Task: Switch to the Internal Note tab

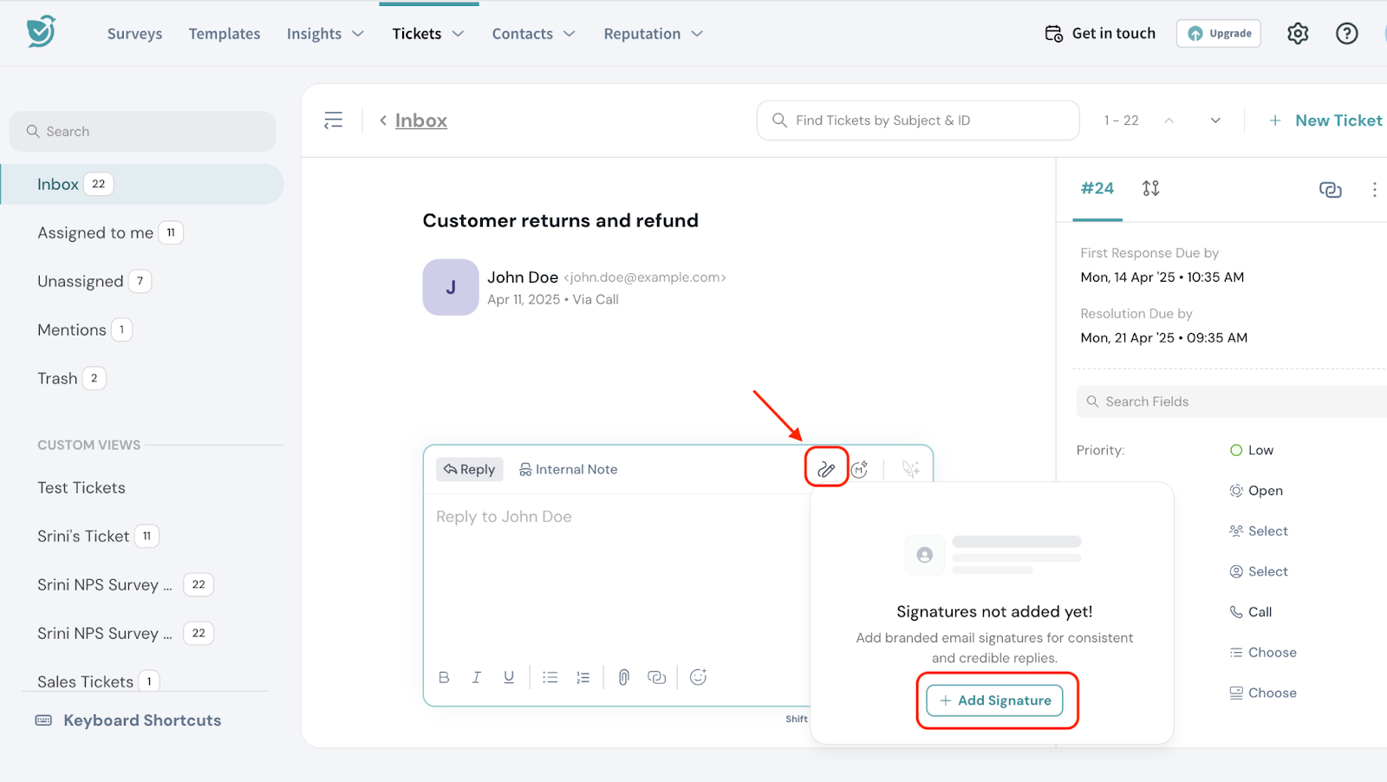Action: click(568, 469)
